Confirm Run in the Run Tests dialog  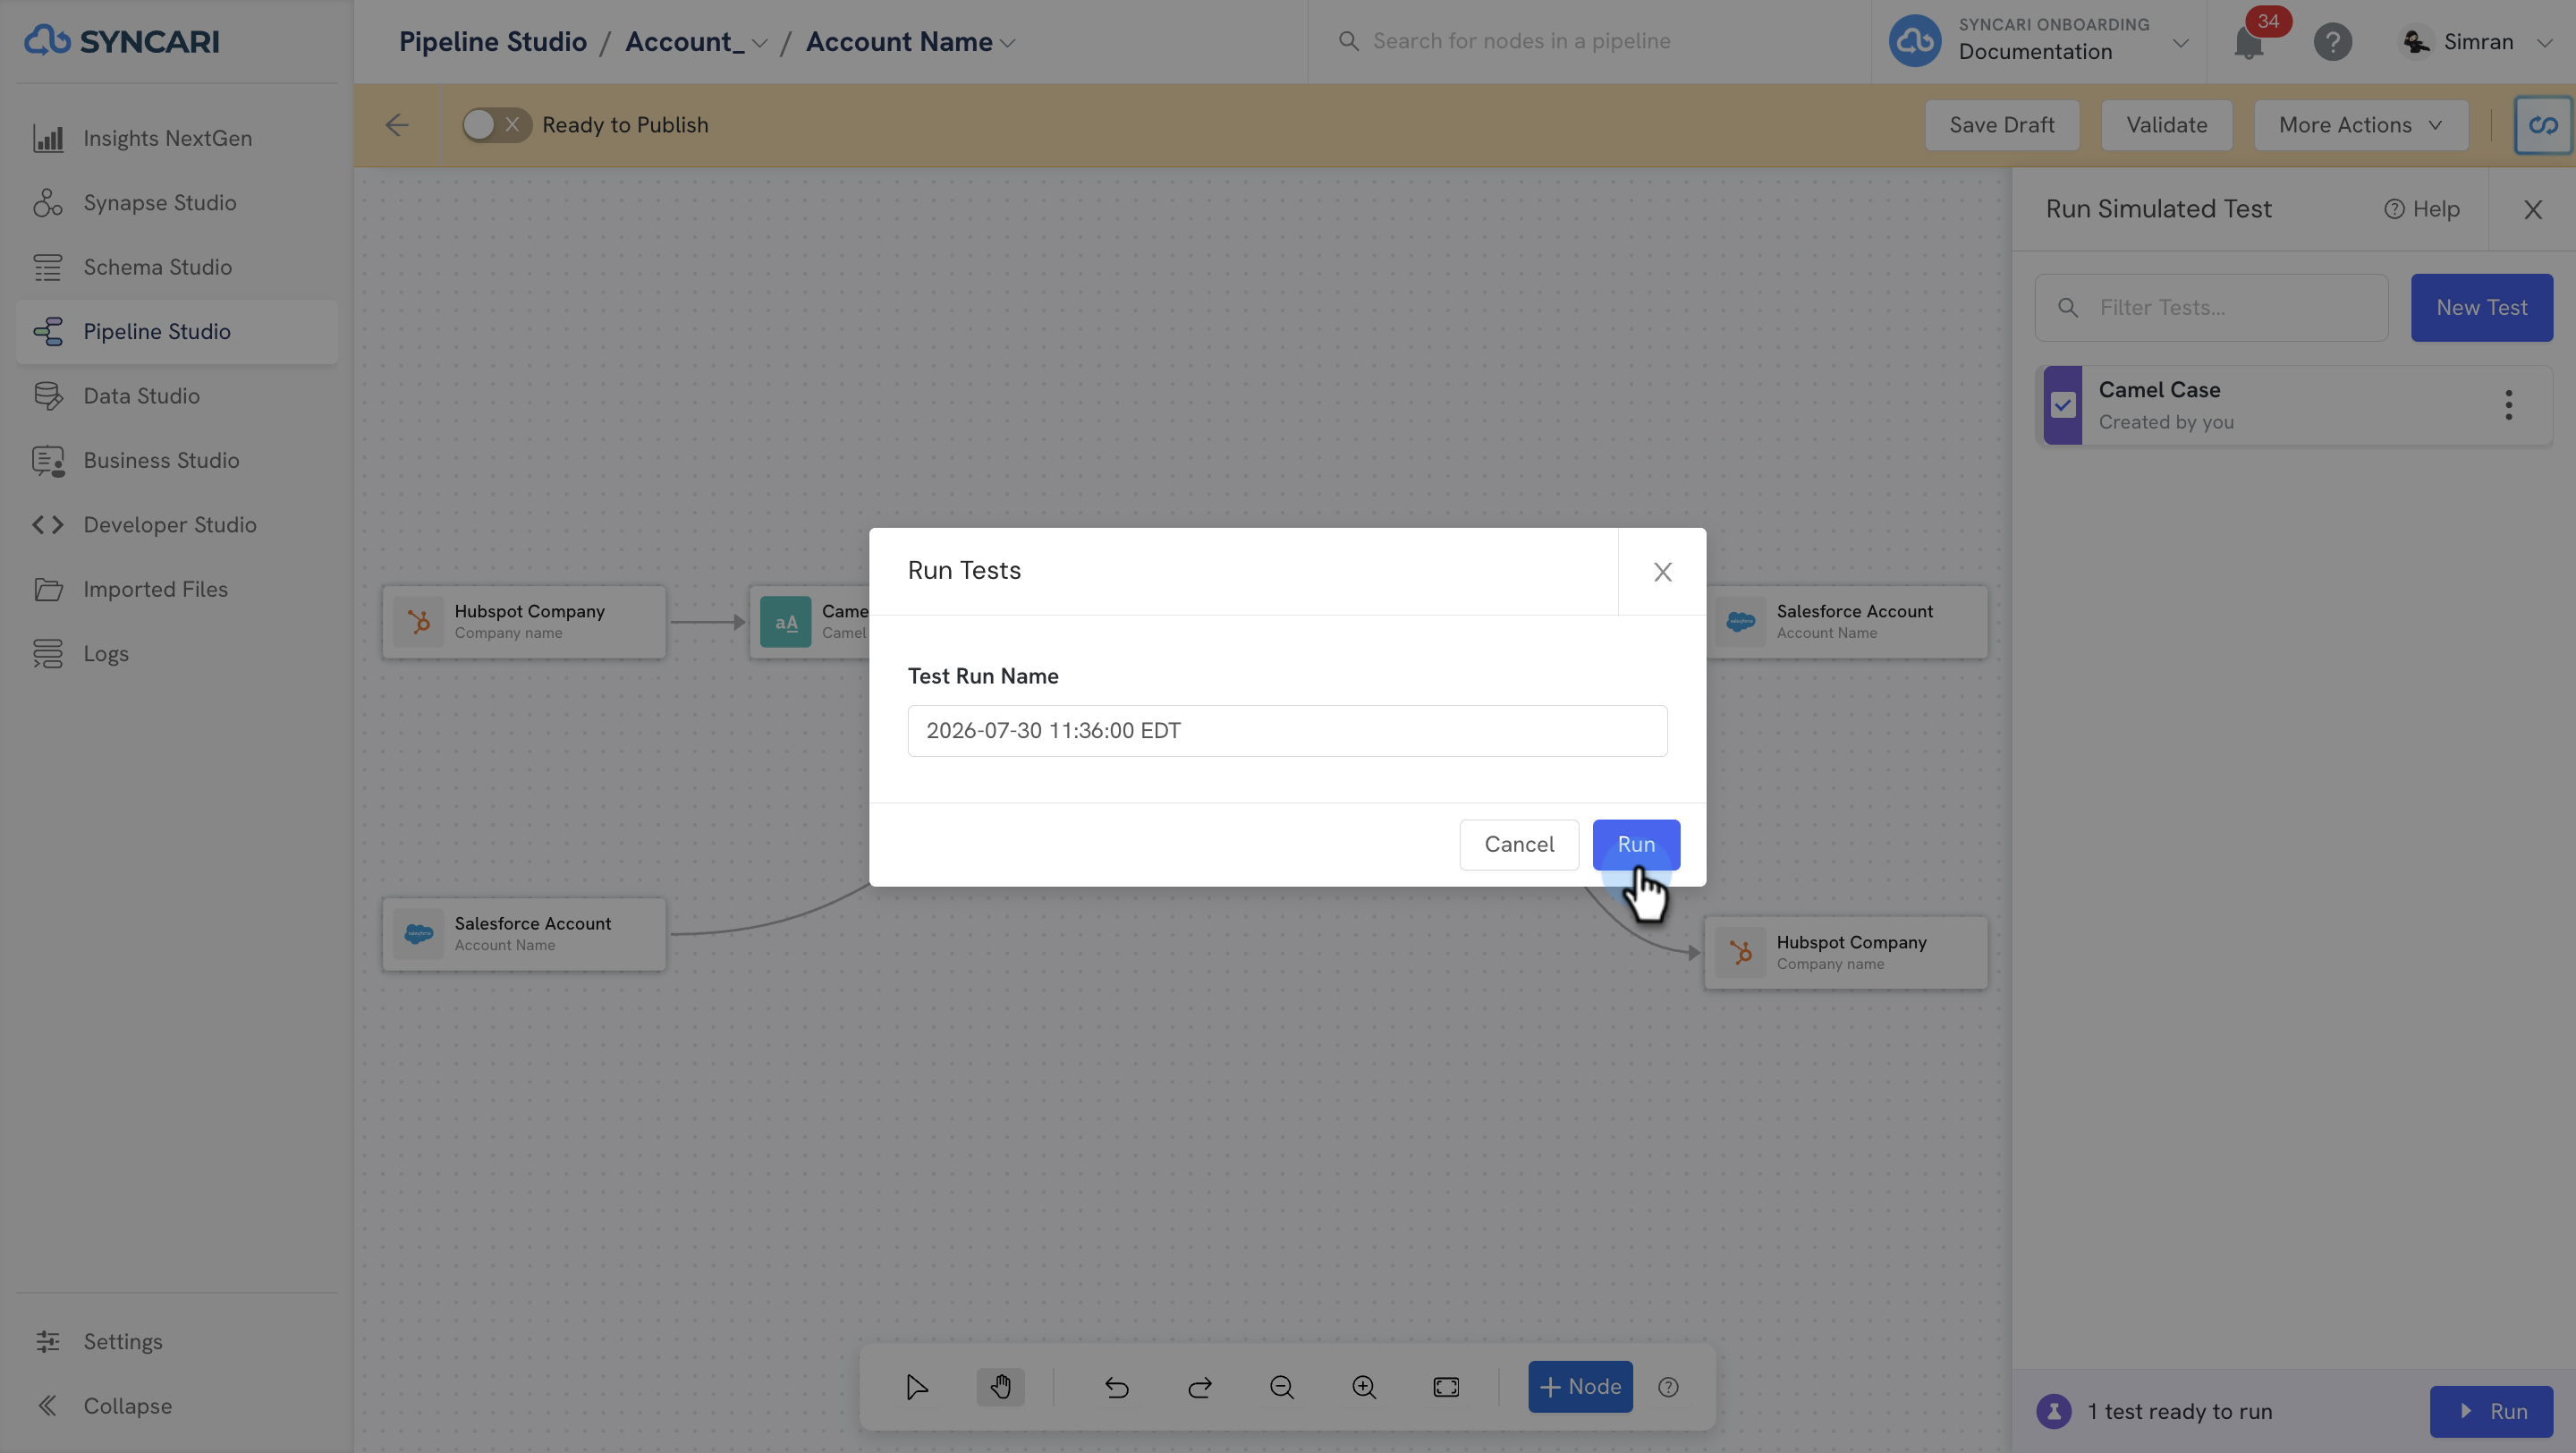[1636, 845]
